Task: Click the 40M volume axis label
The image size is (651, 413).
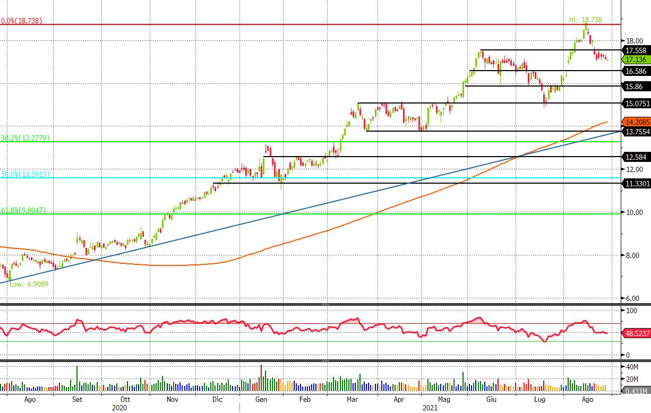Action: [x=633, y=367]
